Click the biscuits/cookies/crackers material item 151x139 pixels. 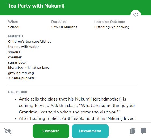[x=29, y=68]
